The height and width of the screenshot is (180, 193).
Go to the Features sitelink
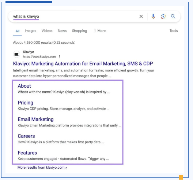pos(27,153)
